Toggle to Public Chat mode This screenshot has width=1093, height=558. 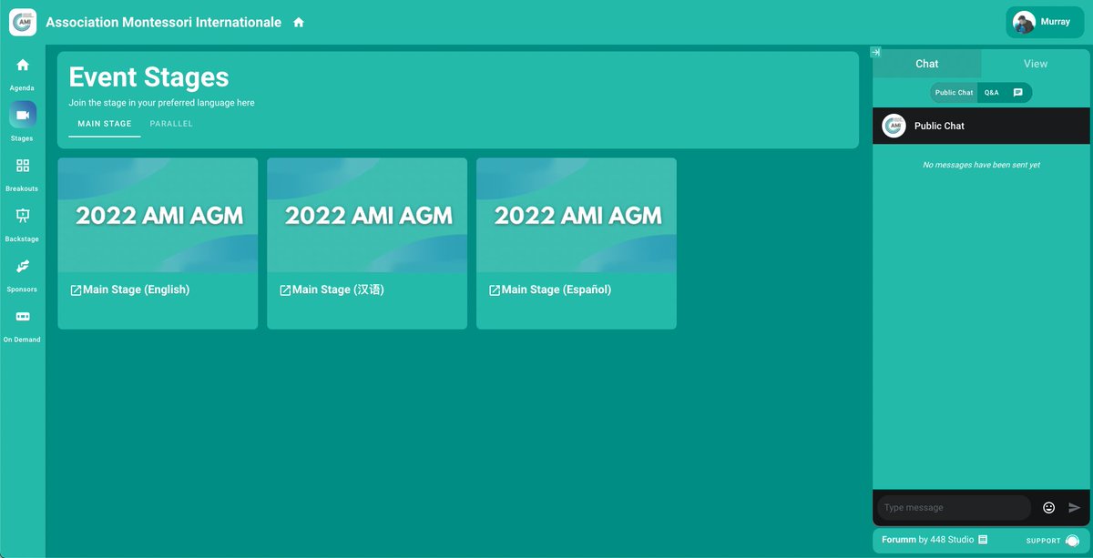[x=954, y=93]
